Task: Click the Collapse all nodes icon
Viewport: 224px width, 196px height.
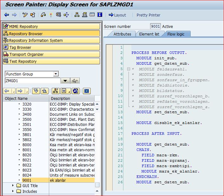Action: [x=44, y=91]
